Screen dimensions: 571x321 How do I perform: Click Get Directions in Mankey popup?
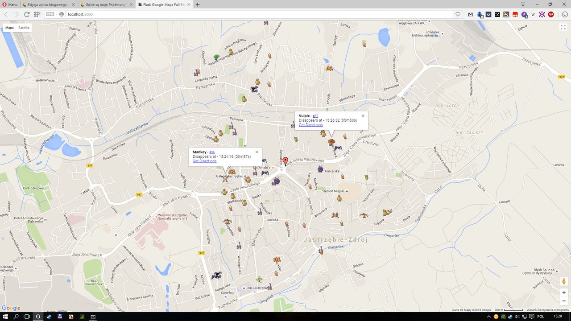tap(204, 161)
